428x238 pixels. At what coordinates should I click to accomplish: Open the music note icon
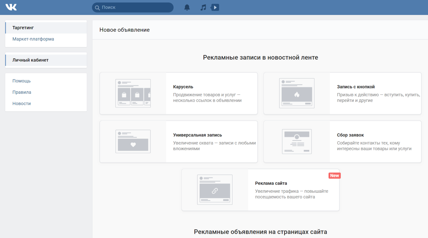click(x=203, y=7)
